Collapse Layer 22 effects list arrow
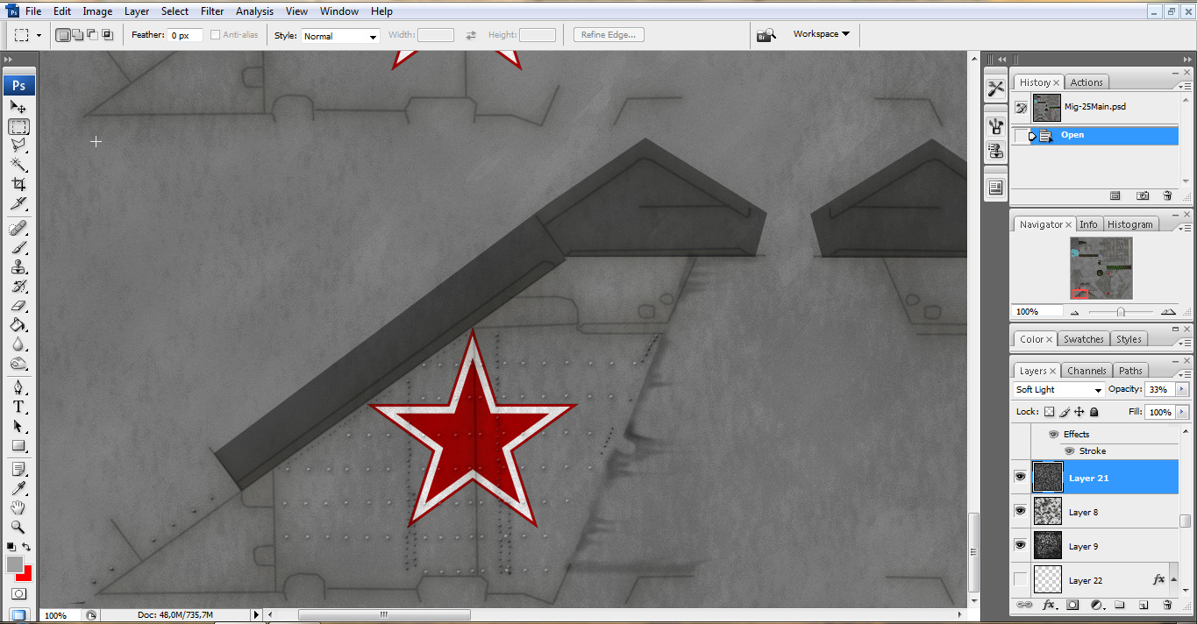This screenshot has height=624, width=1197. point(1174,578)
